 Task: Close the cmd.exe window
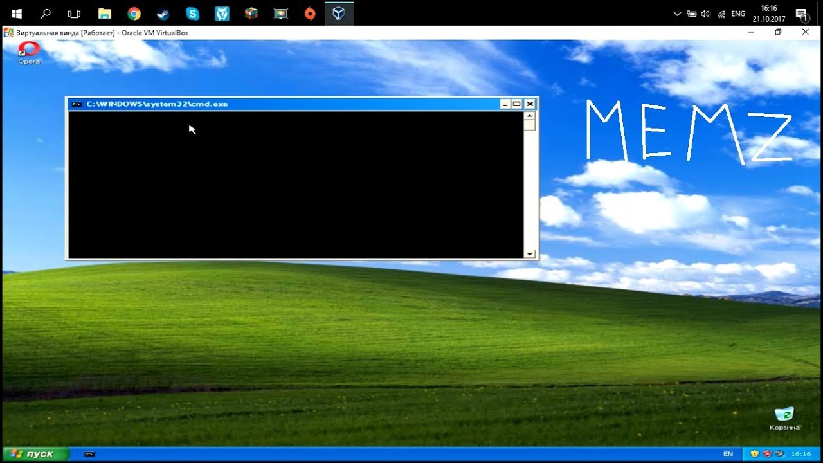pyautogui.click(x=530, y=104)
